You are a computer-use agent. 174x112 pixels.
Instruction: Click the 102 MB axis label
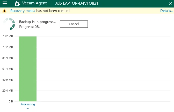pyautogui.click(x=8, y=47)
